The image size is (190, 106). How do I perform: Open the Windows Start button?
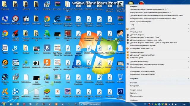[x=4, y=104]
